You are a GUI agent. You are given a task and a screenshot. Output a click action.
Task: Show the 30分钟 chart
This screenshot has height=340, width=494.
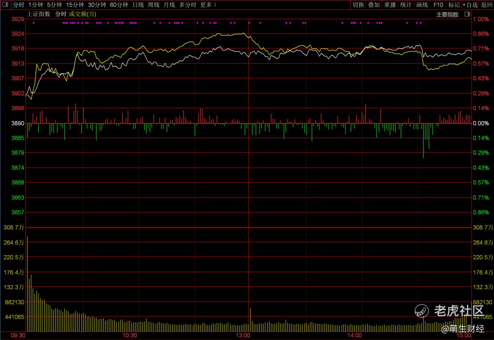(x=97, y=5)
